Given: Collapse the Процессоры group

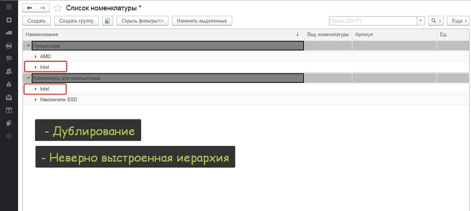Looking at the screenshot, I should [x=28, y=46].
